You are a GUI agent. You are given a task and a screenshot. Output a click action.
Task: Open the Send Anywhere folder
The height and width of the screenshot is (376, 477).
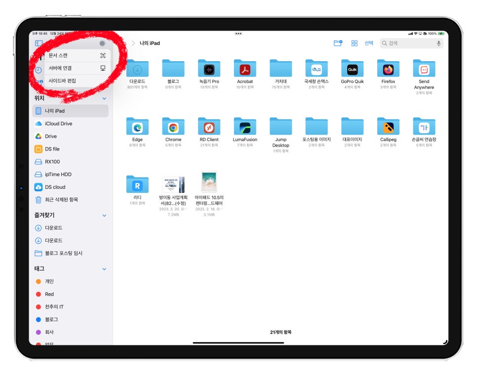coord(424,69)
